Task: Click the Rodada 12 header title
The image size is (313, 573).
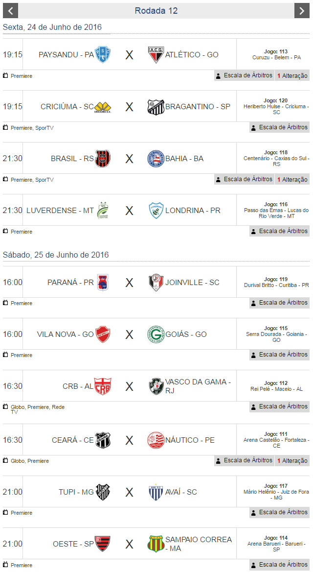Action: [156, 11]
